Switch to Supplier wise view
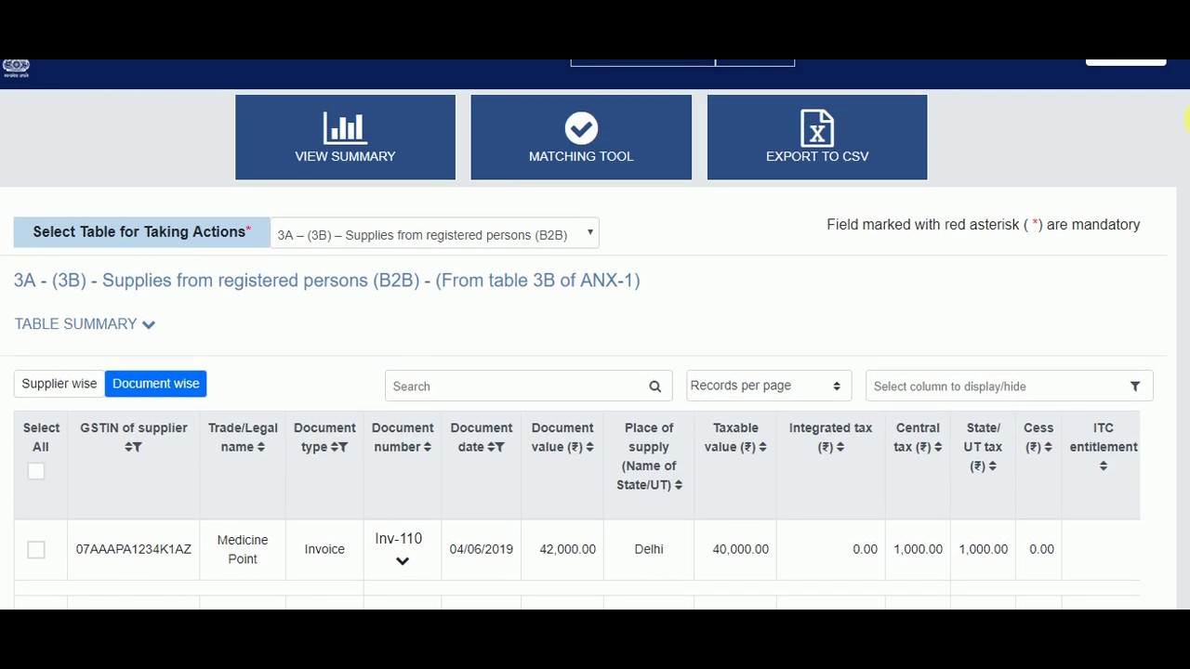 (x=59, y=384)
